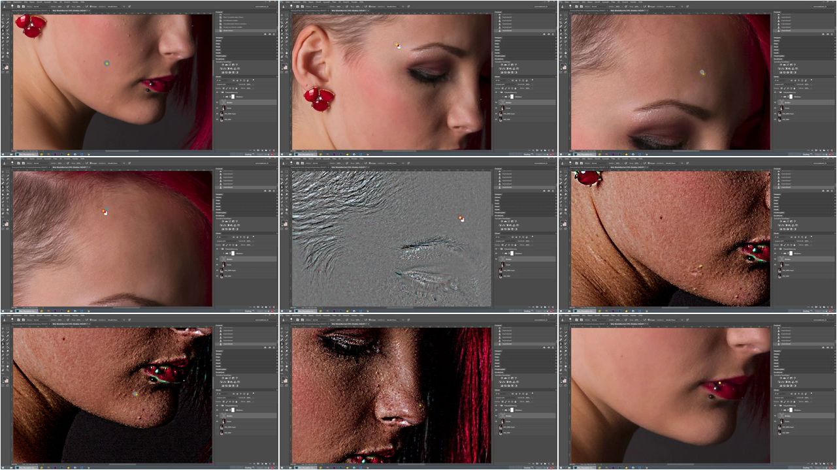Expand the layer group arrow in the green-cursor chin screenshot
The image size is (837, 470).
(220, 92)
